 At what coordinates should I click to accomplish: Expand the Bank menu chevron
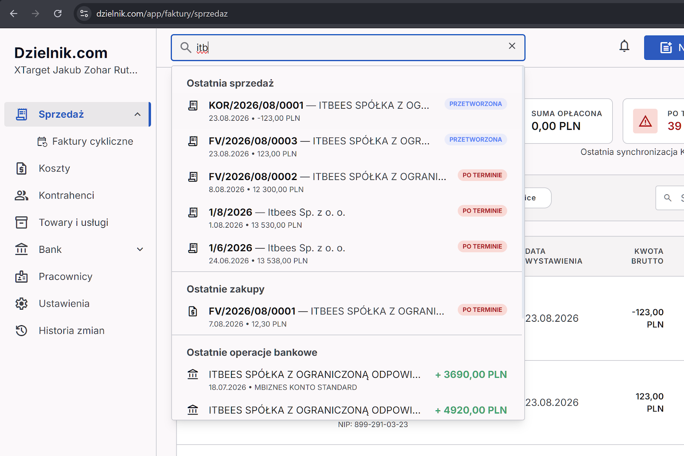140,249
